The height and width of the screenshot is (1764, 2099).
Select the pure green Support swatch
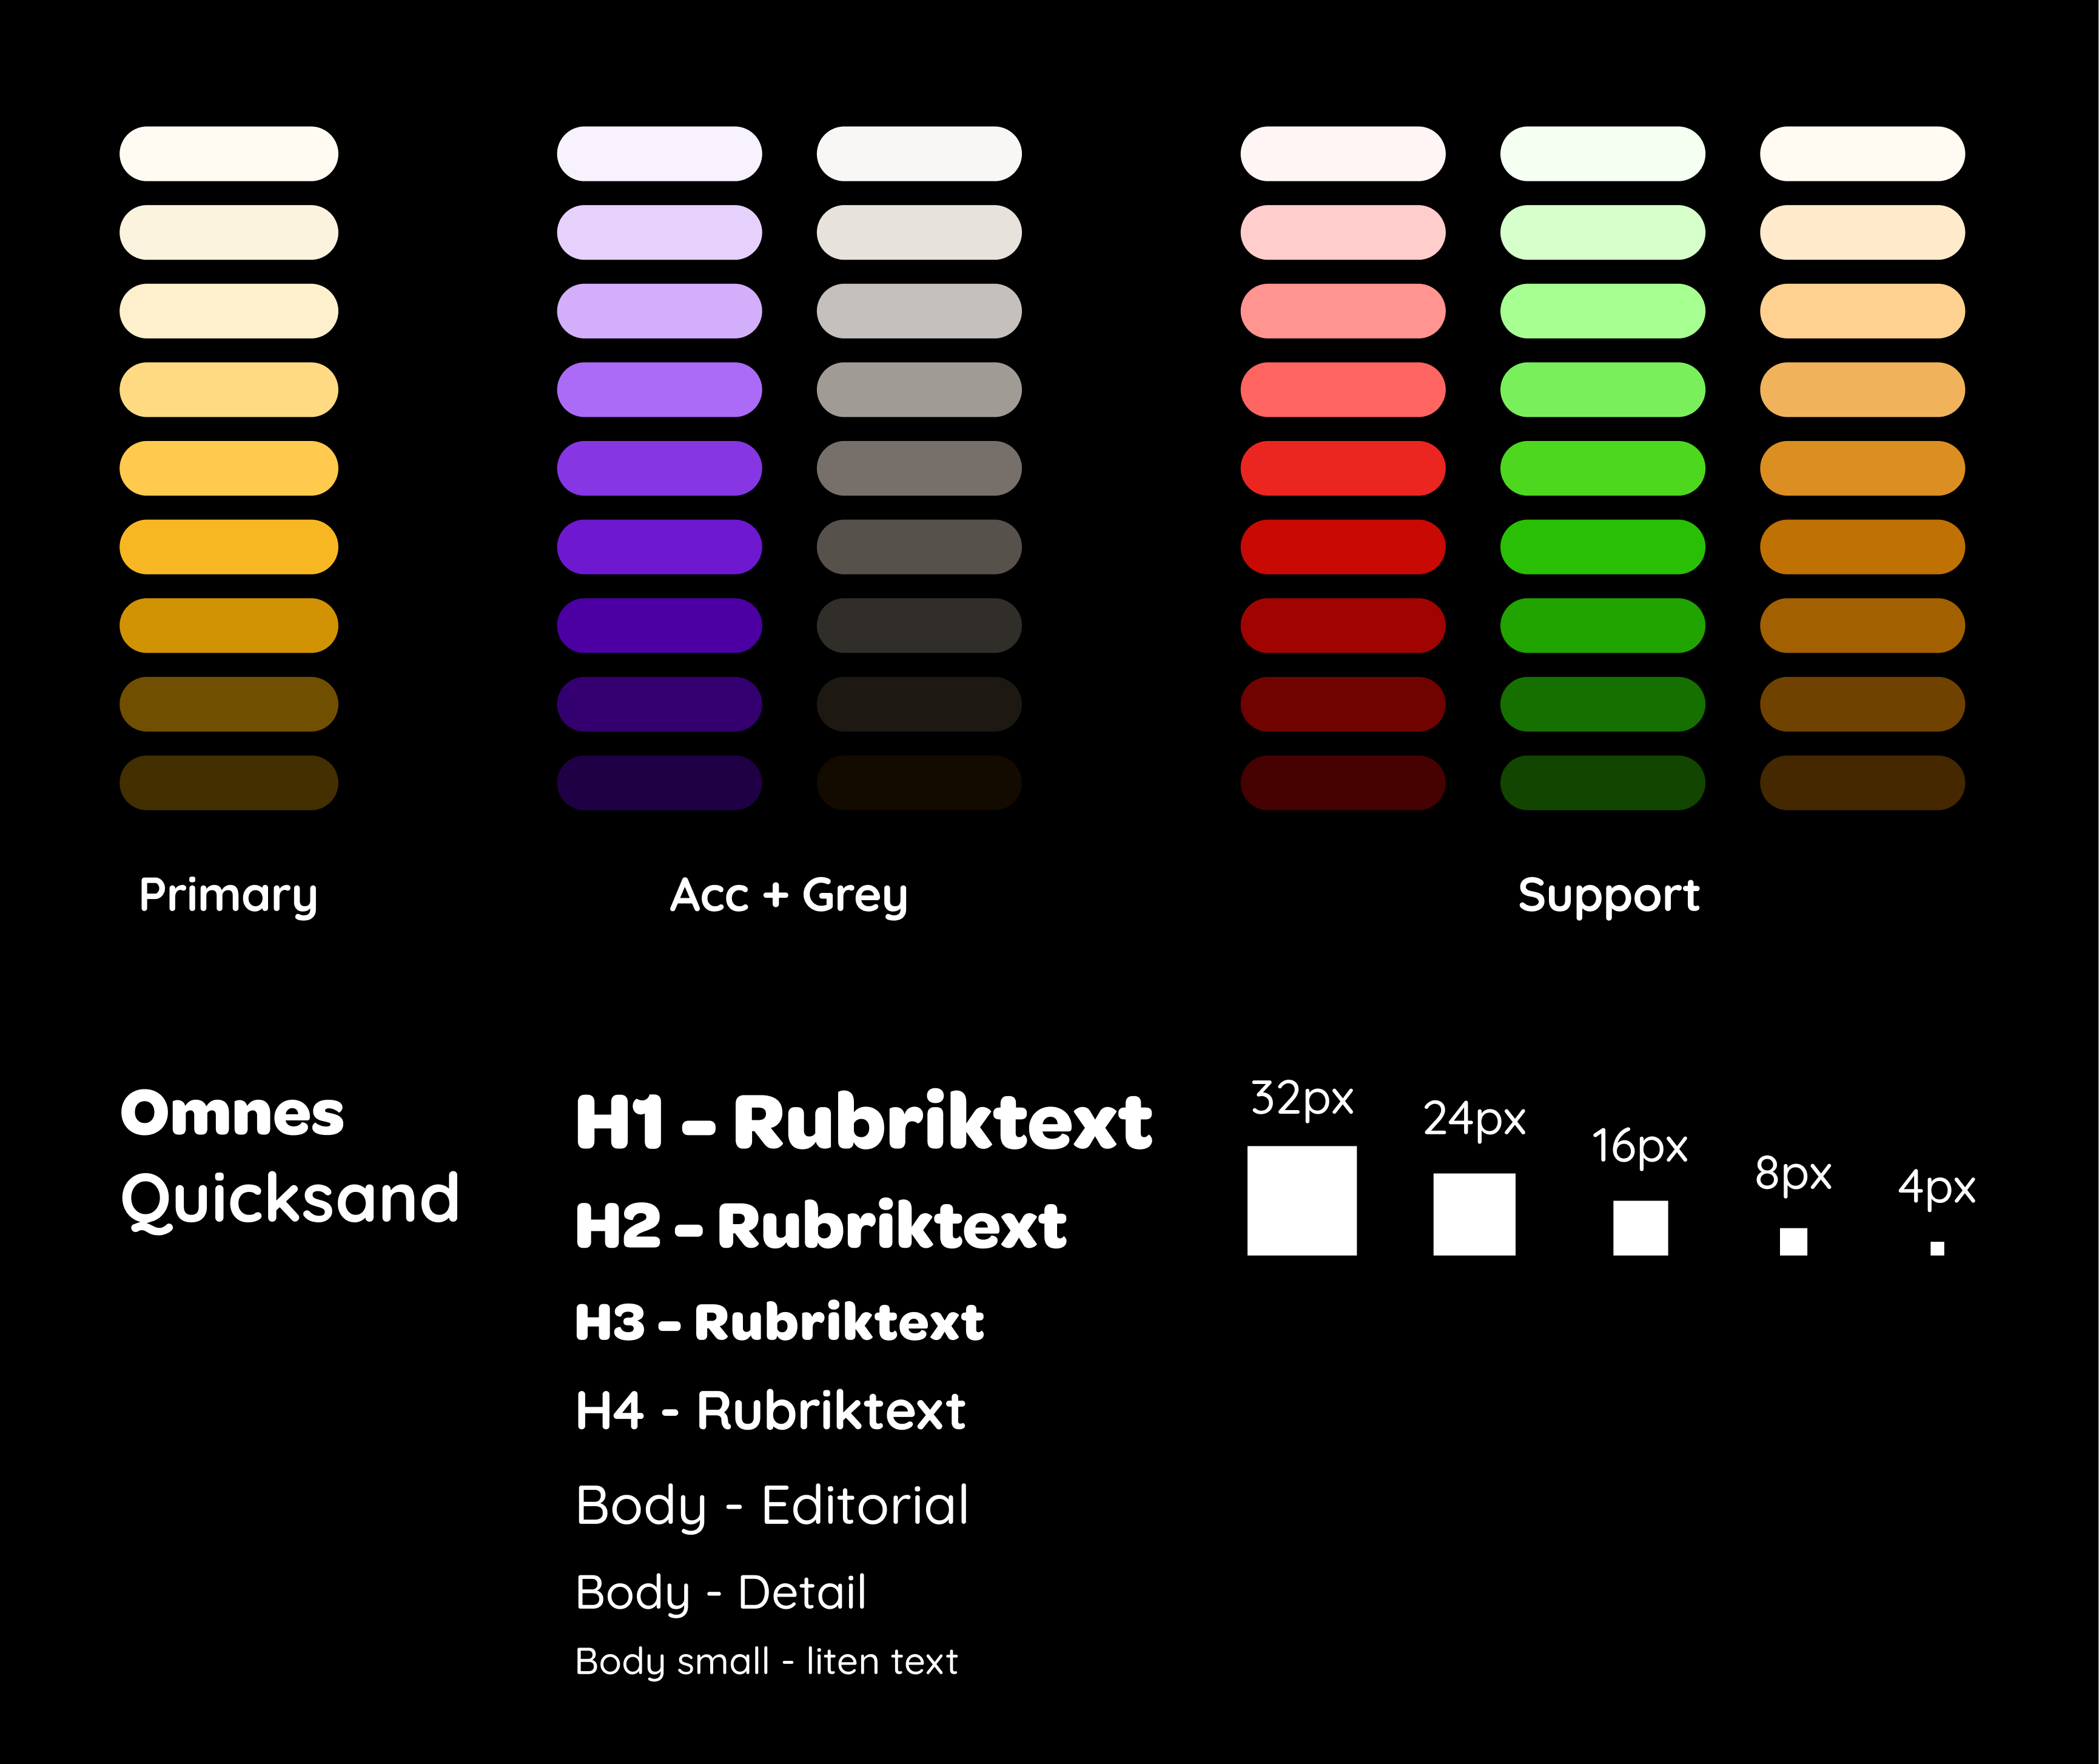1602,547
